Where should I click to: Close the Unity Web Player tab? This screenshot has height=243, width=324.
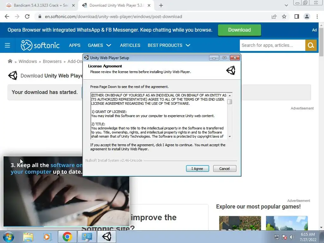tap(149, 6)
